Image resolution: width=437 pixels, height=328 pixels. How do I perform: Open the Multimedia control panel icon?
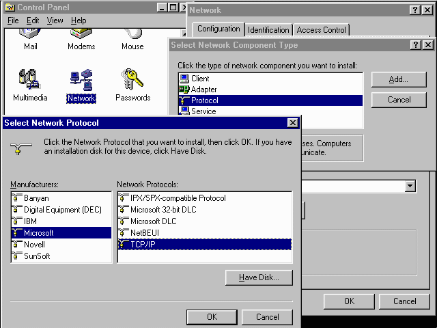coord(30,83)
